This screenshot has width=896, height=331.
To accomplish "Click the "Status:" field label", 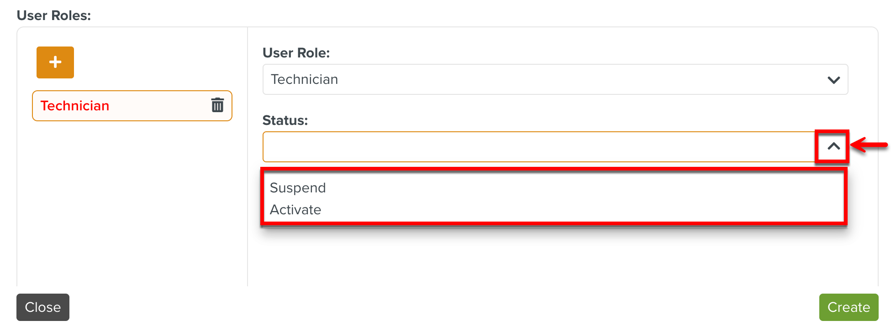I will [x=285, y=120].
